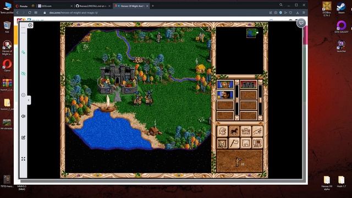The height and width of the screenshot is (198, 352).
Task: Click the browser tab search magnifier icon
Action: click(x=281, y=5)
